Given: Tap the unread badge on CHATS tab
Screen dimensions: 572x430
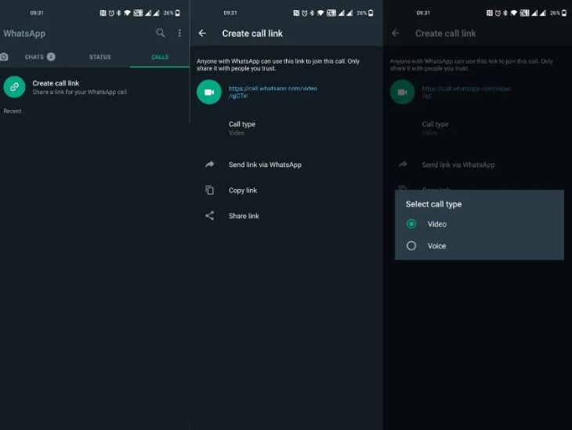Looking at the screenshot, I should click(x=51, y=56).
